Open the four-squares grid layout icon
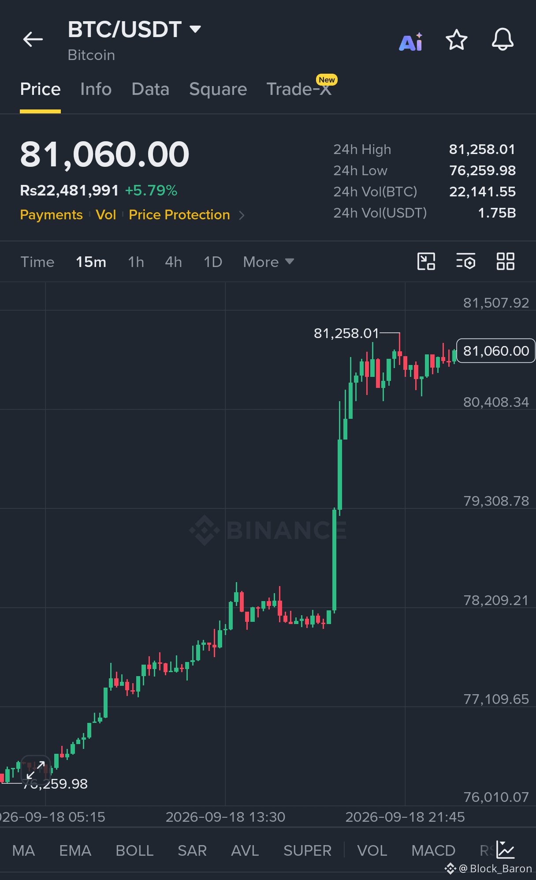This screenshot has height=880, width=536. pyautogui.click(x=505, y=261)
